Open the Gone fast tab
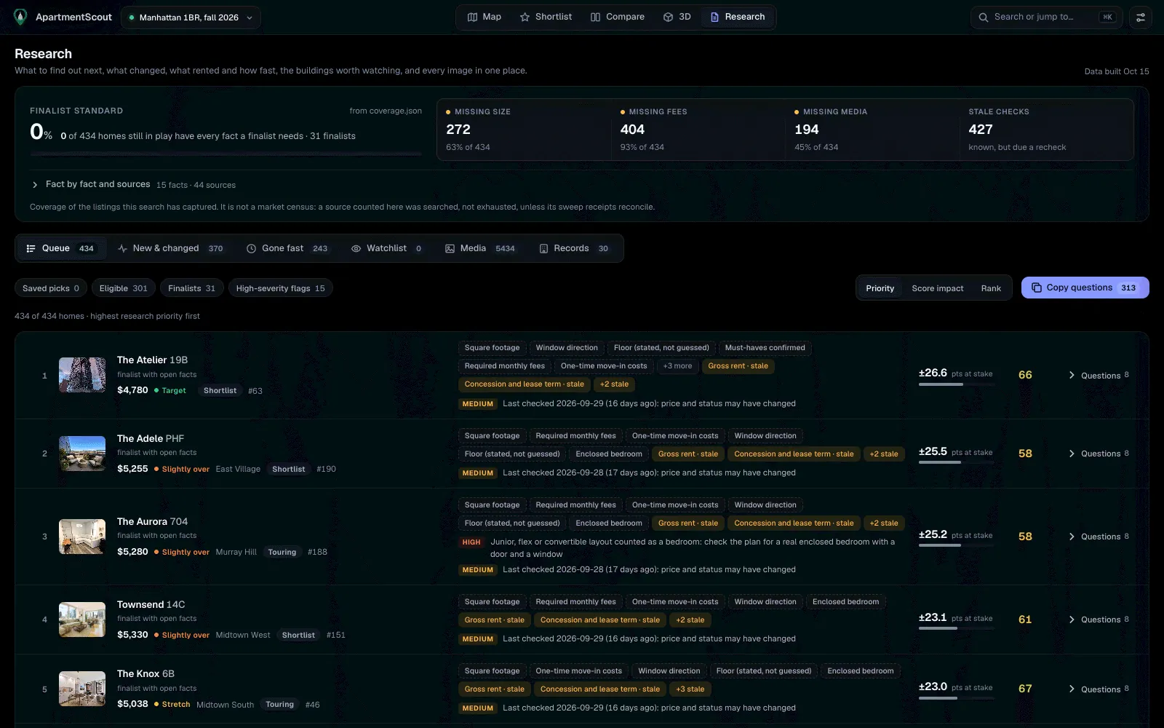Viewport: 1164px width, 728px height. pyautogui.click(x=287, y=248)
